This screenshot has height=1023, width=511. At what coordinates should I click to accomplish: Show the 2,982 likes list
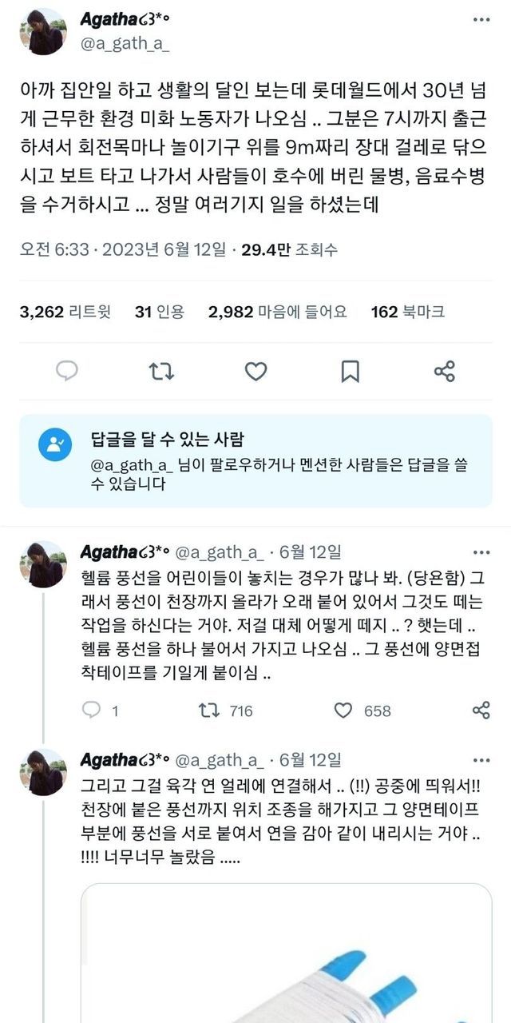coord(277,312)
